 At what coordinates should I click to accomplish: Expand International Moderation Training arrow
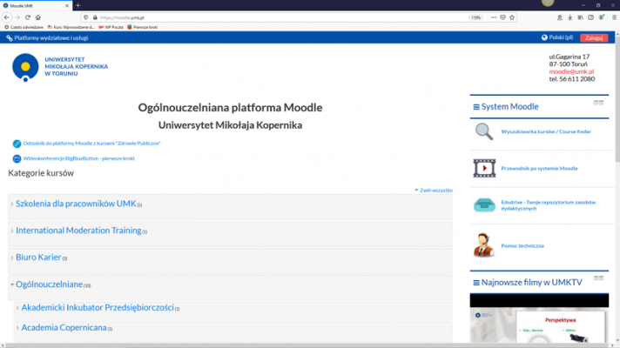(x=12, y=231)
